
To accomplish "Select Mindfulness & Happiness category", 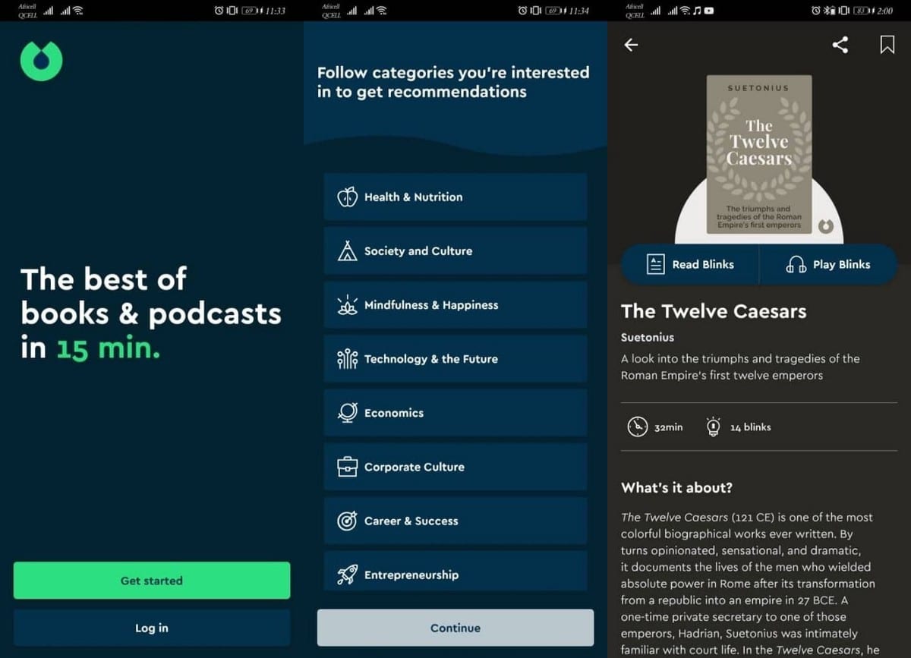I will pos(455,305).
